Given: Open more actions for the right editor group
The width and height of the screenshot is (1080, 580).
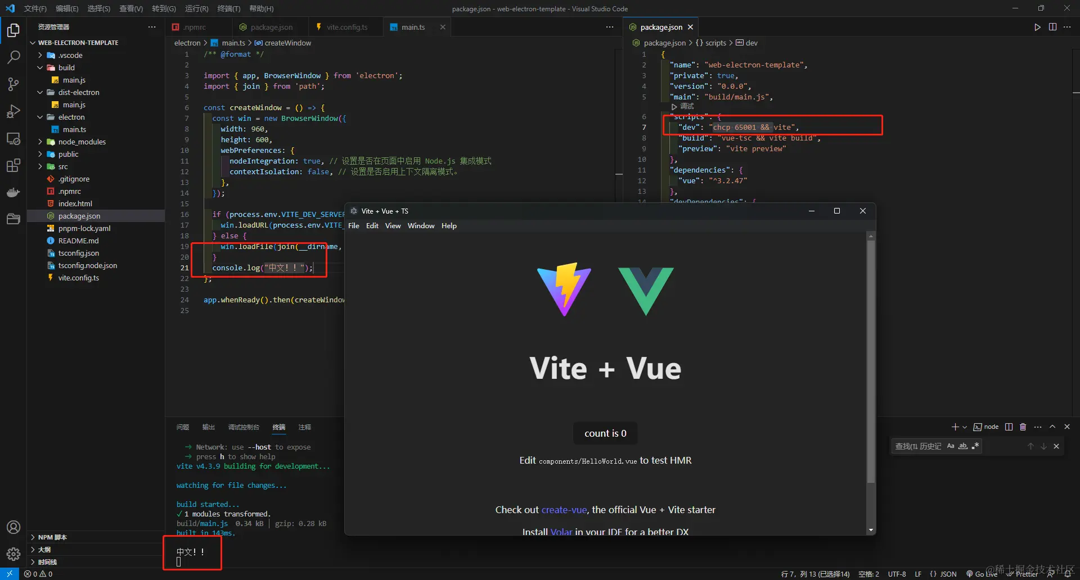Looking at the screenshot, I should pyautogui.click(x=1067, y=27).
